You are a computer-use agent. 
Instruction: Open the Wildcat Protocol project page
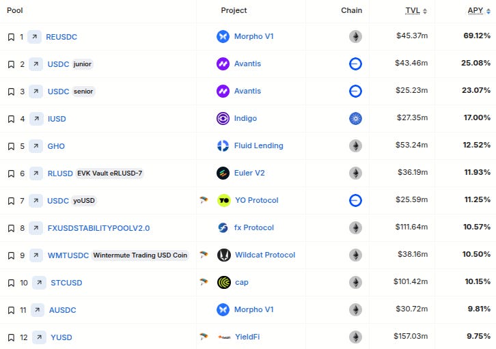265,255
